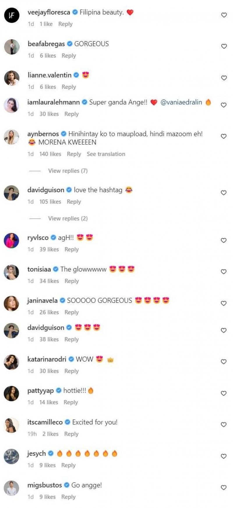233x508 pixels.
Task: Toggle like on itscamilleco Excited for you
Action: tap(224, 424)
